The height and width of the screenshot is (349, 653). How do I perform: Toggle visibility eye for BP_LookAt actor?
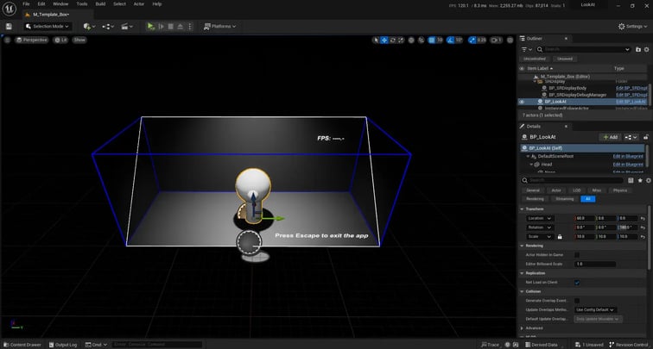coord(522,102)
